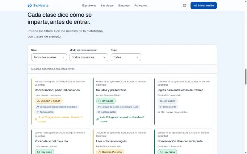Click the Lectura labial tag
The width and height of the screenshot is (247, 154).
point(107,112)
